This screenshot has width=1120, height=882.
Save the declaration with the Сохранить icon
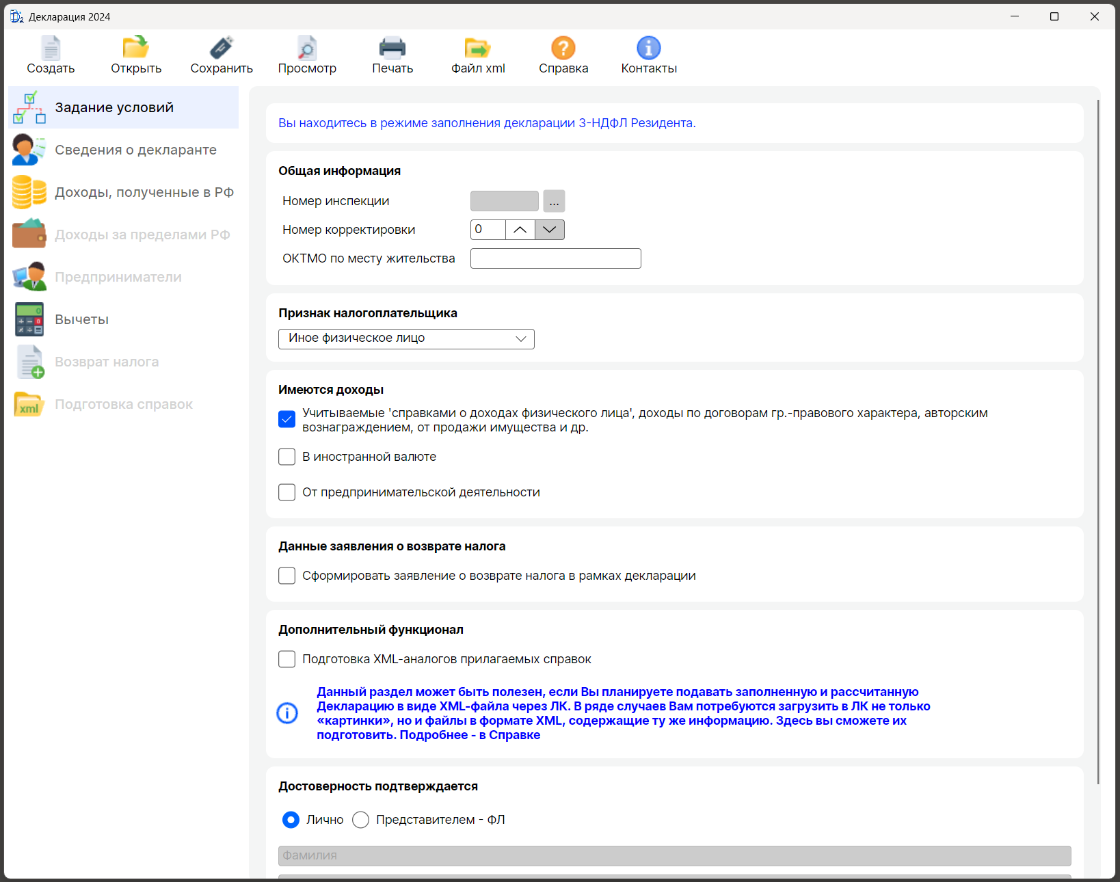(x=222, y=49)
